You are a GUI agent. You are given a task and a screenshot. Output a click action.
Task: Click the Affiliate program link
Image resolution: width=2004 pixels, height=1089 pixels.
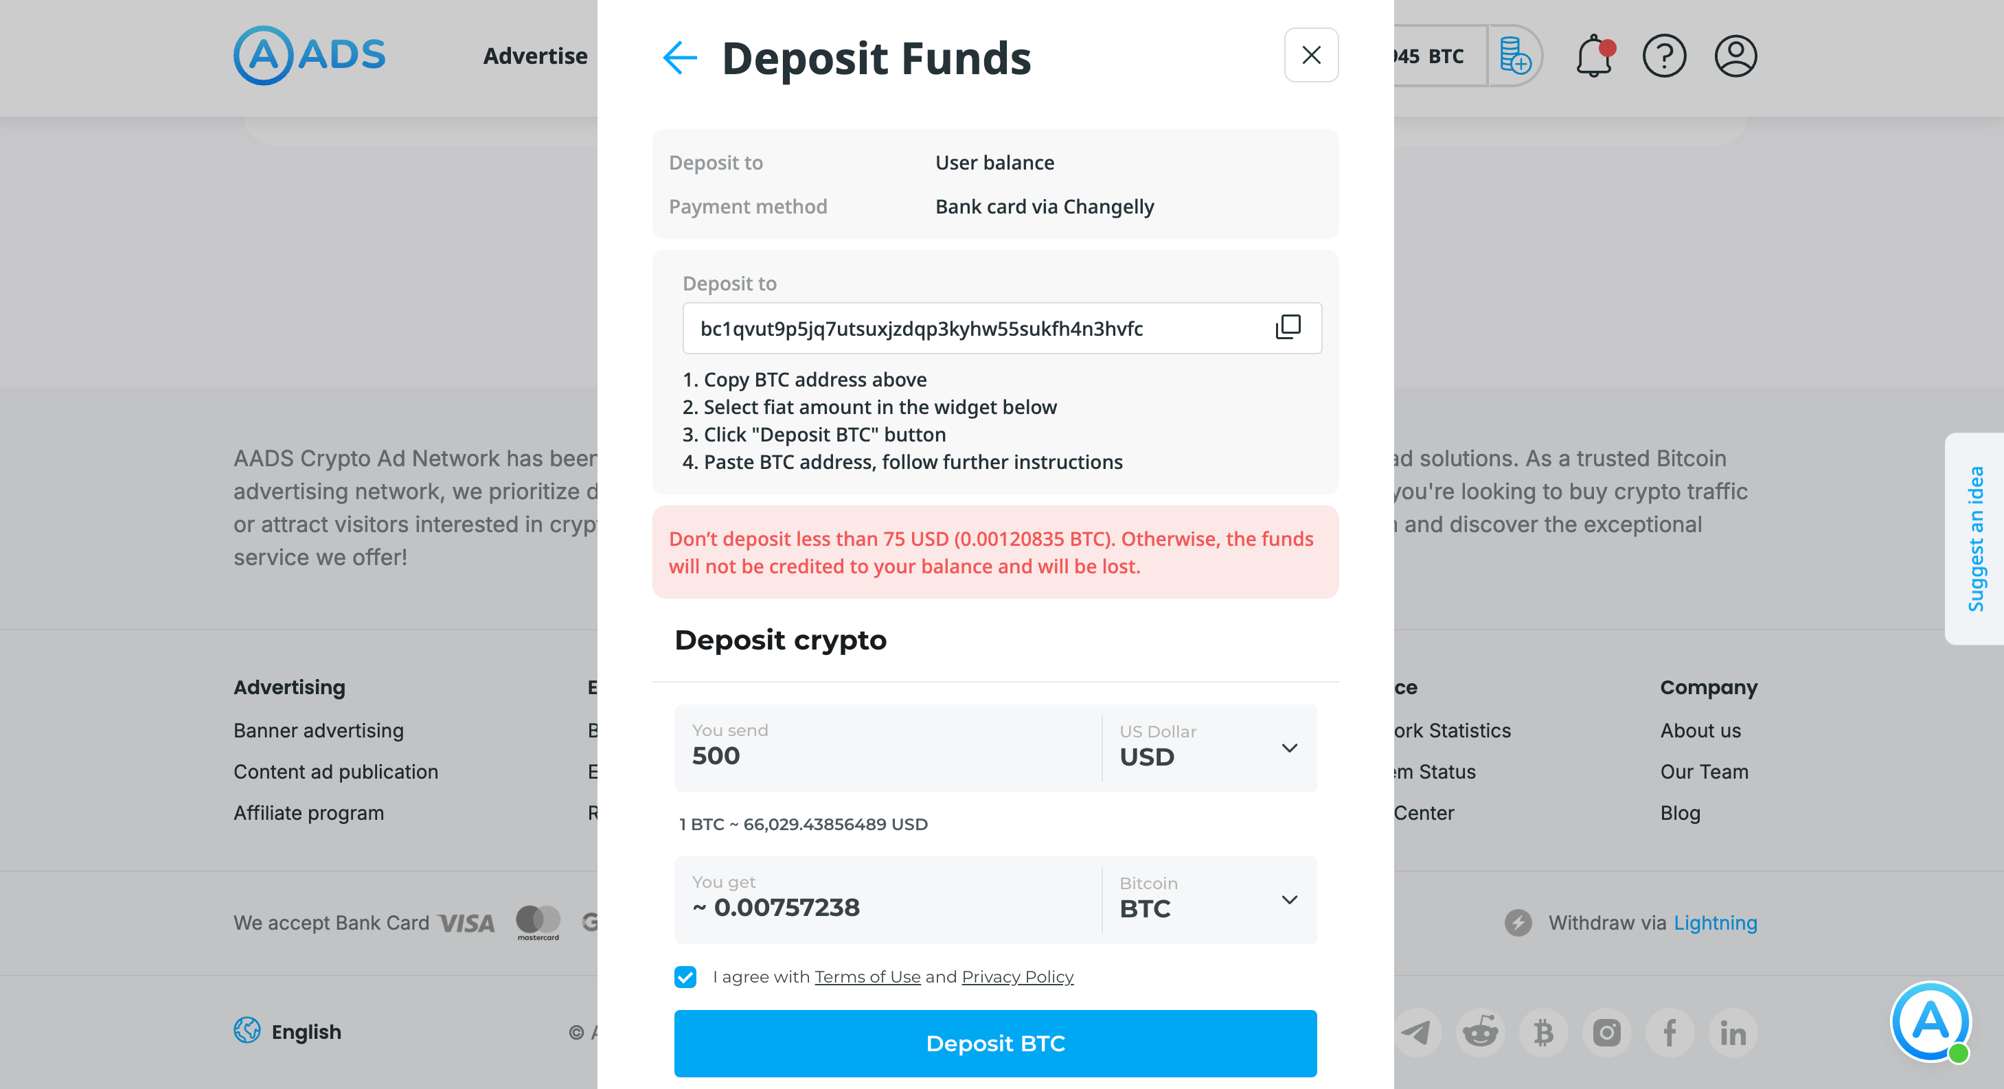pos(307,812)
